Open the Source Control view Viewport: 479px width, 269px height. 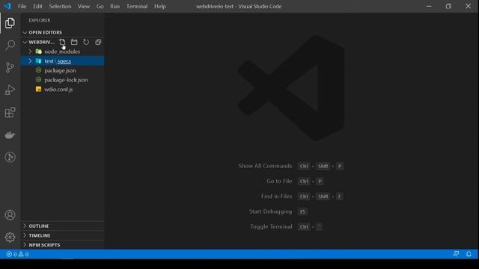coord(10,67)
